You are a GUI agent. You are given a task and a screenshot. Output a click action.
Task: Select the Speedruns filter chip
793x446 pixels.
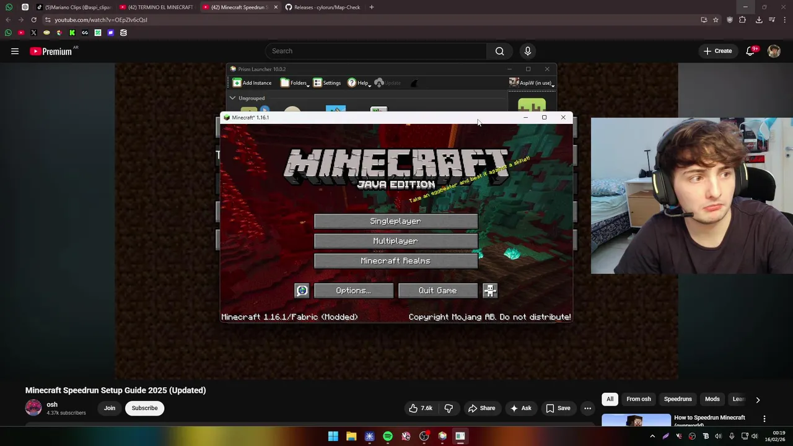678,400
